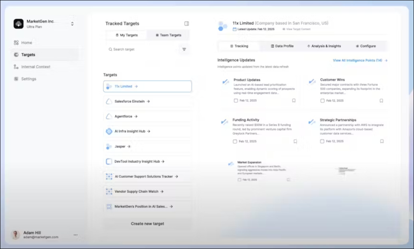Switch to Team Targets tab
This screenshot has height=249, width=414.
[168, 35]
